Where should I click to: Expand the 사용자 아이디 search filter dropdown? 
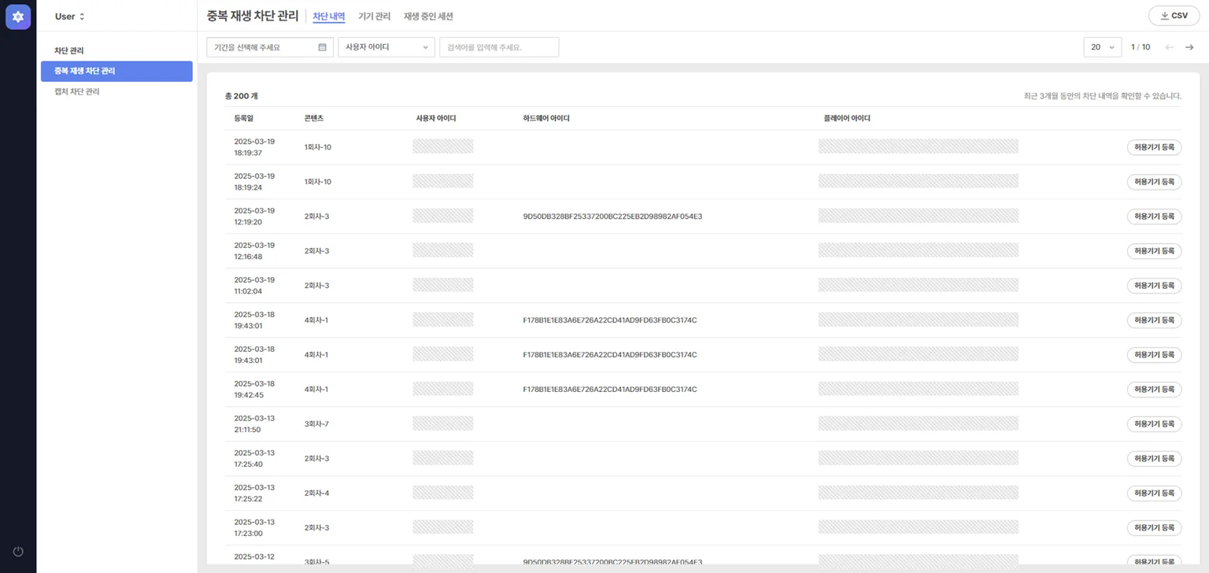(386, 47)
